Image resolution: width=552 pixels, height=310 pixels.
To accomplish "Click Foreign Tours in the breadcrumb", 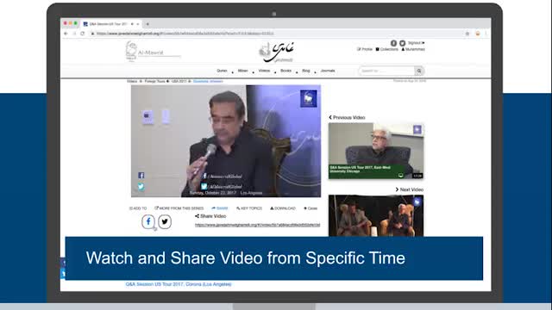I will tap(155, 81).
